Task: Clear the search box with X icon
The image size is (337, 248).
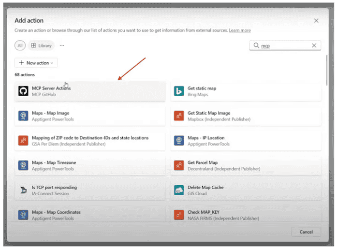Action: pyautogui.click(x=314, y=45)
